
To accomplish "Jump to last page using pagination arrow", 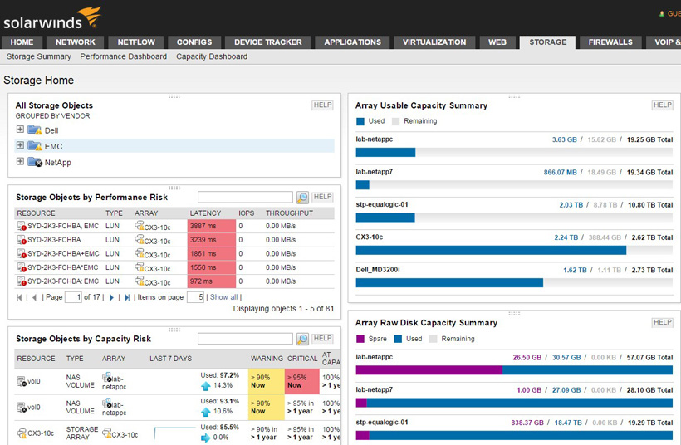I will (x=126, y=297).
